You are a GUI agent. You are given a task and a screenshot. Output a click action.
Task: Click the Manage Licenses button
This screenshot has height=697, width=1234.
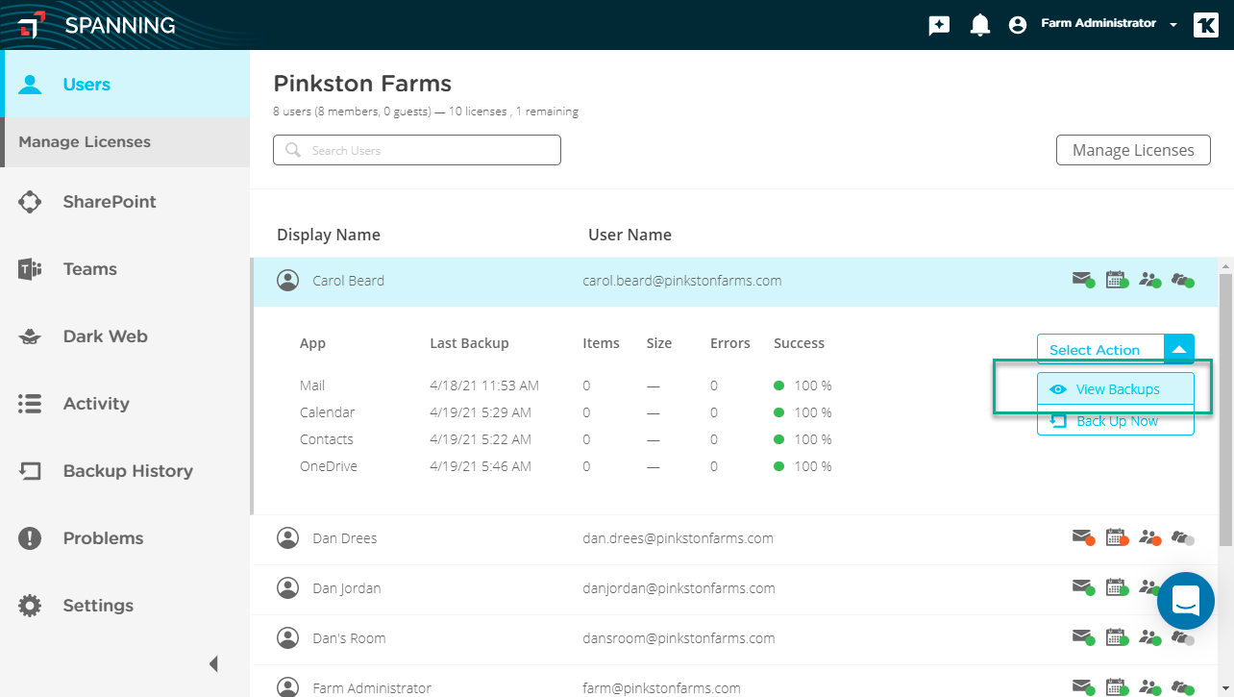[1133, 150]
